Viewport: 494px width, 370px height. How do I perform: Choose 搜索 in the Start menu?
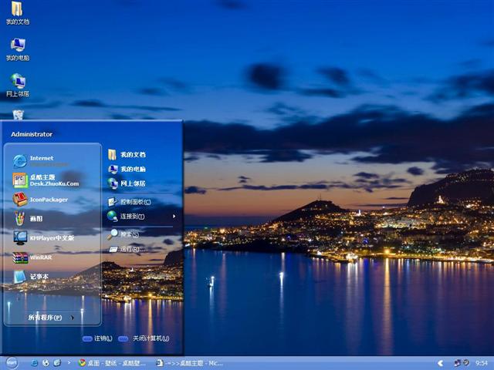coord(128,234)
